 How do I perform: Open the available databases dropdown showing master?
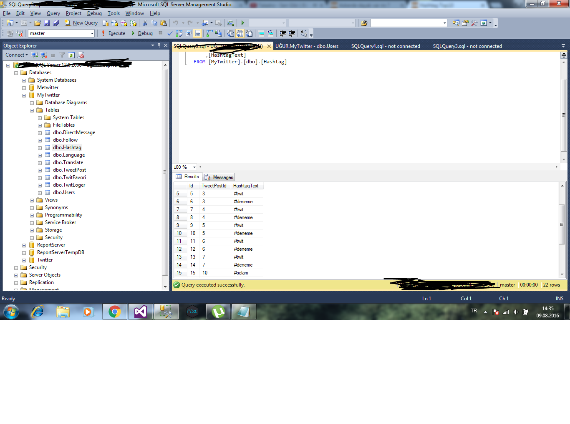92,33
